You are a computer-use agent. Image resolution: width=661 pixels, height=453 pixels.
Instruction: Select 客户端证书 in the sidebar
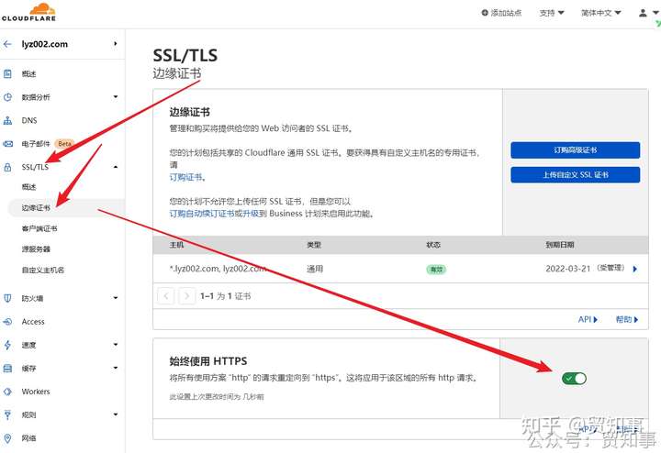coord(39,228)
